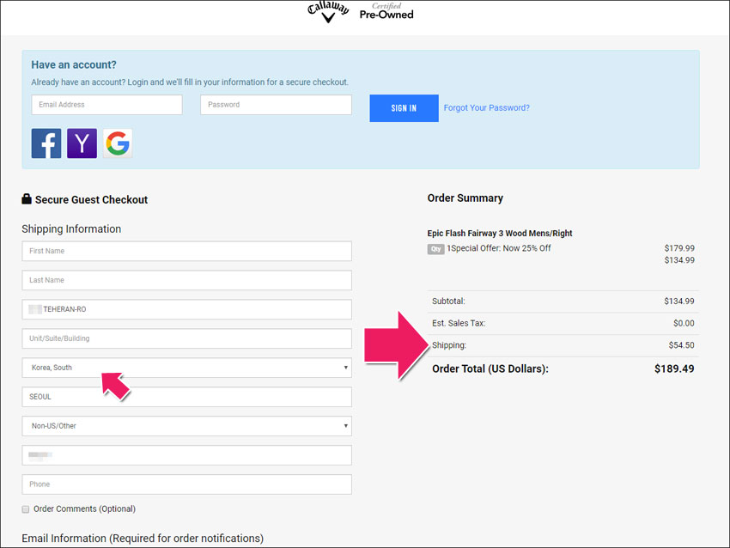Click the Shipping $54.50 amount
The image size is (730, 548).
(682, 345)
